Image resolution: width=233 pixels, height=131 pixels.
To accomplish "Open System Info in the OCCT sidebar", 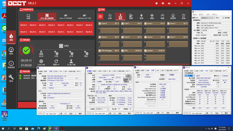I will tap(11, 65).
